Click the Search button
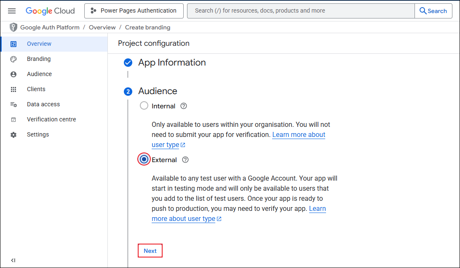This screenshot has width=460, height=268. point(433,11)
